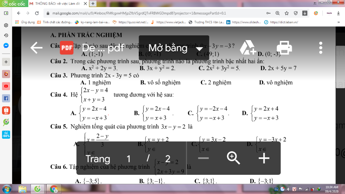345x194 pixels.
Task: Toggle the sidebar panel icon
Action: (6, 13)
